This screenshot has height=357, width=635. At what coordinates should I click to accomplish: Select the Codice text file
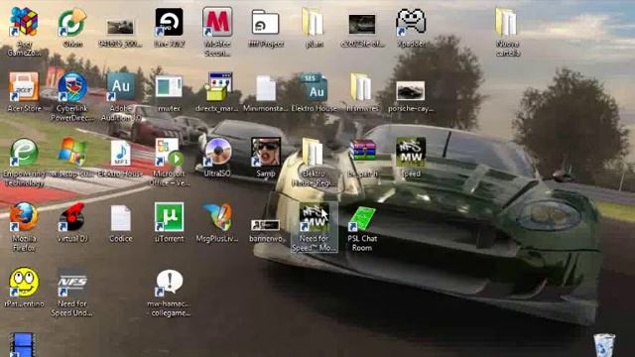[121, 218]
